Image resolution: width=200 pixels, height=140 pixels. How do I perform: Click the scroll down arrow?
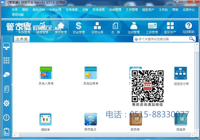coord(196,131)
